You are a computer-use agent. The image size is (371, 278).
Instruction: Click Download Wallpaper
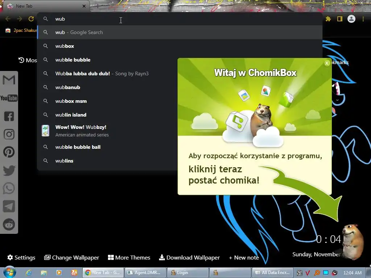[x=189, y=257]
